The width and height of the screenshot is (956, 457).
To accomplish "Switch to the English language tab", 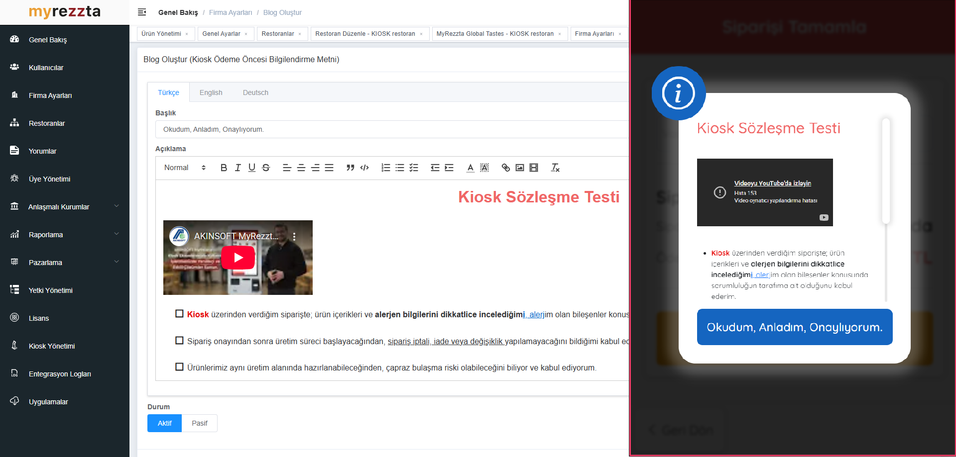I will [211, 92].
